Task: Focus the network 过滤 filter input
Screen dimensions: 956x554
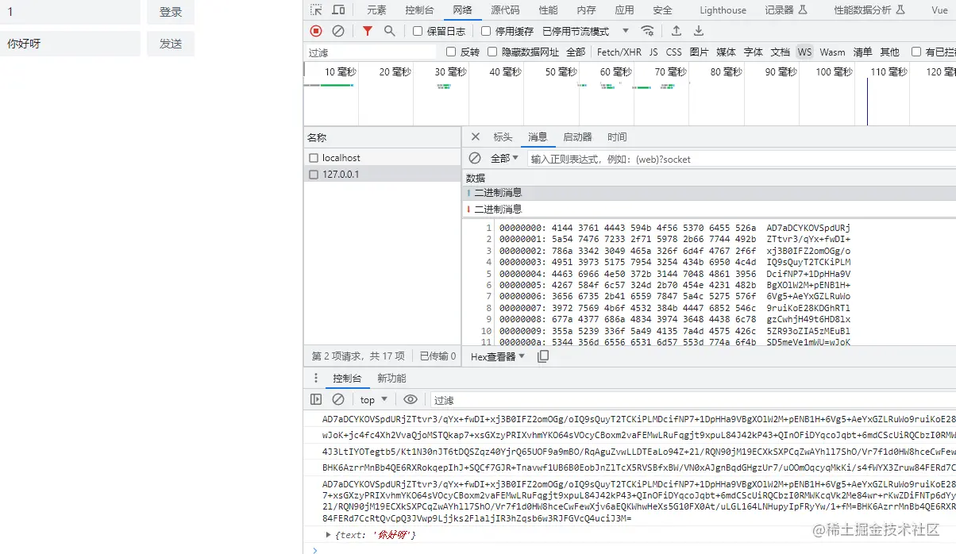Action: pyautogui.click(x=371, y=52)
